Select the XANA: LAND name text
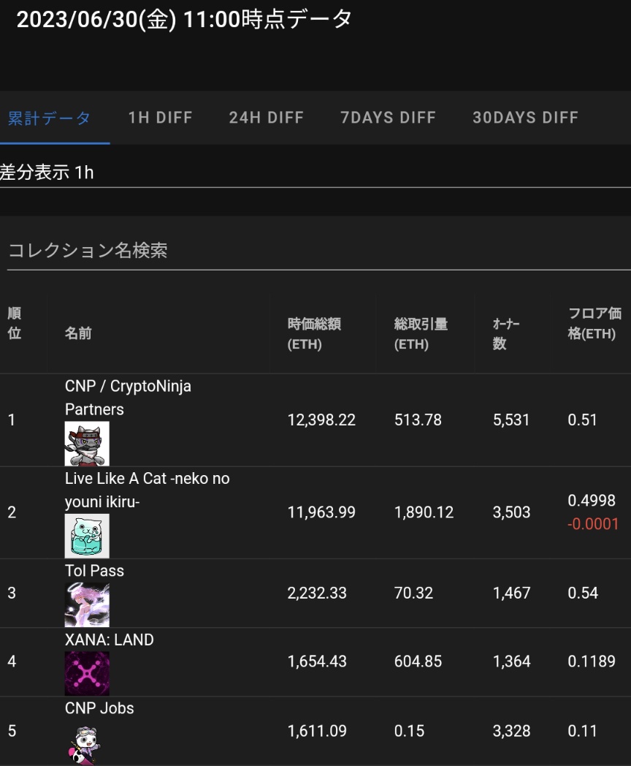 (110, 640)
